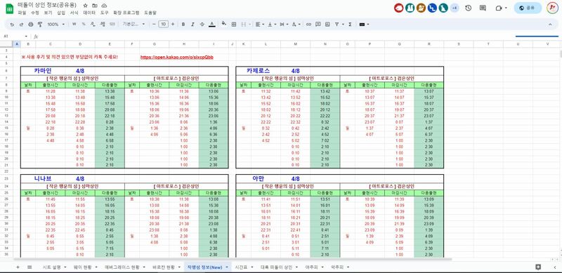Open the 데이터 menu
The image size is (562, 273).
click(89, 13)
